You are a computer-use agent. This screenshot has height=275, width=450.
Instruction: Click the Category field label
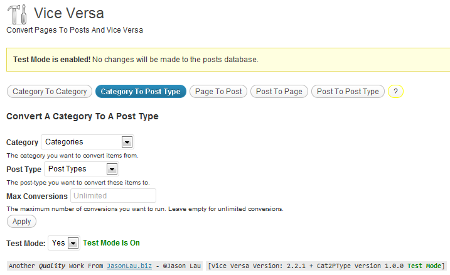tap(22, 143)
